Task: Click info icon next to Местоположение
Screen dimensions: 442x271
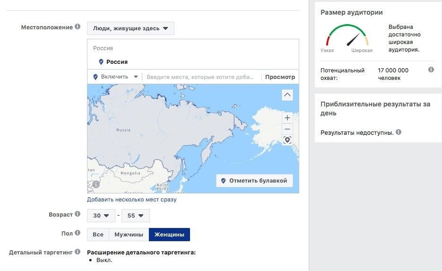Action: (78, 27)
